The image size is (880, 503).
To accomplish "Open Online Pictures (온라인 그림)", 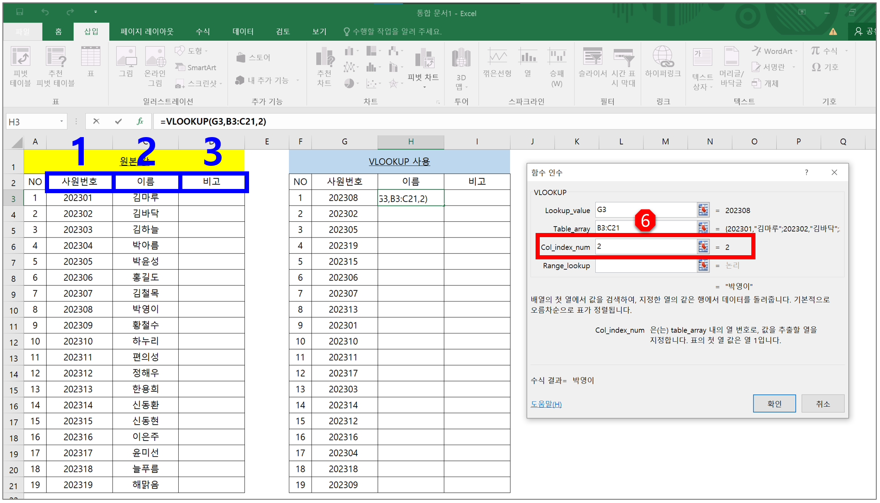I will (155, 66).
